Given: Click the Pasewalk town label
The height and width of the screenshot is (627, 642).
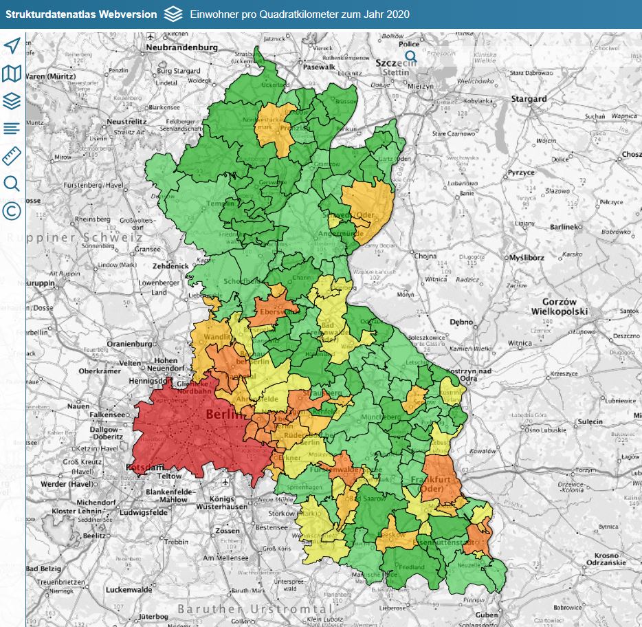Looking at the screenshot, I should click(319, 67).
